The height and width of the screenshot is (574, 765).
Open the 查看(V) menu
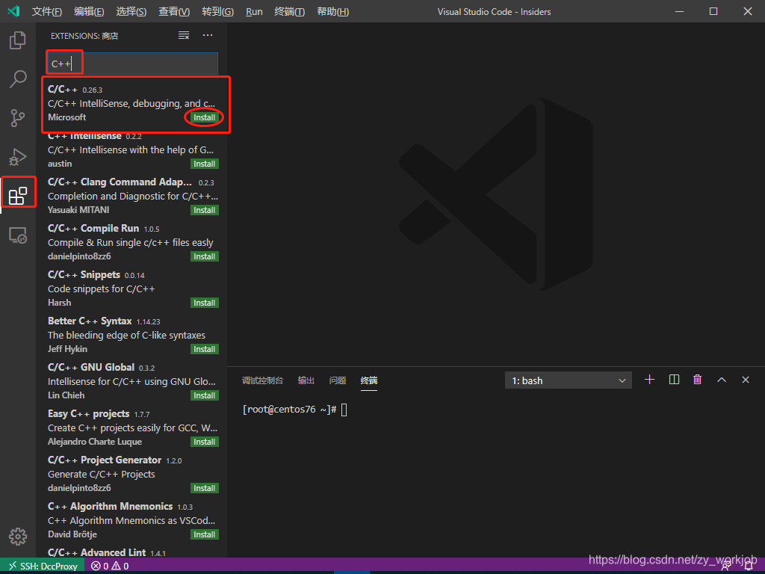pyautogui.click(x=174, y=11)
